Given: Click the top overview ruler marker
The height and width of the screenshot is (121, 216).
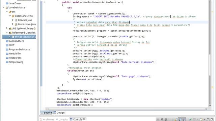Looking at the screenshot, I should click(213, 12).
